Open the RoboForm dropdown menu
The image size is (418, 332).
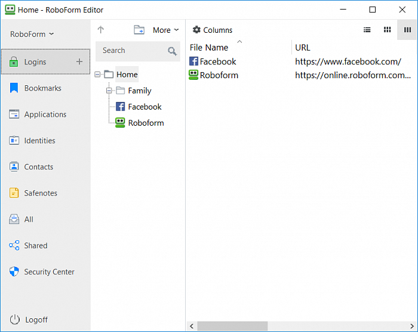coord(32,34)
